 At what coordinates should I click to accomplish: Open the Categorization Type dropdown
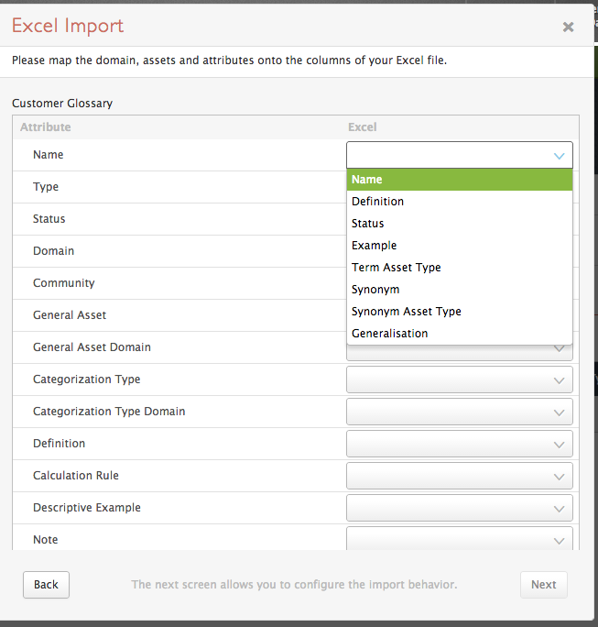click(460, 379)
